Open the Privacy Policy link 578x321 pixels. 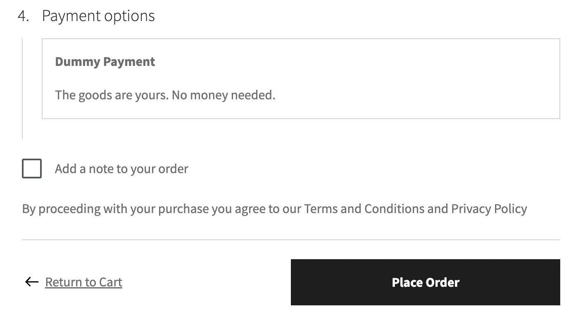coord(489,209)
